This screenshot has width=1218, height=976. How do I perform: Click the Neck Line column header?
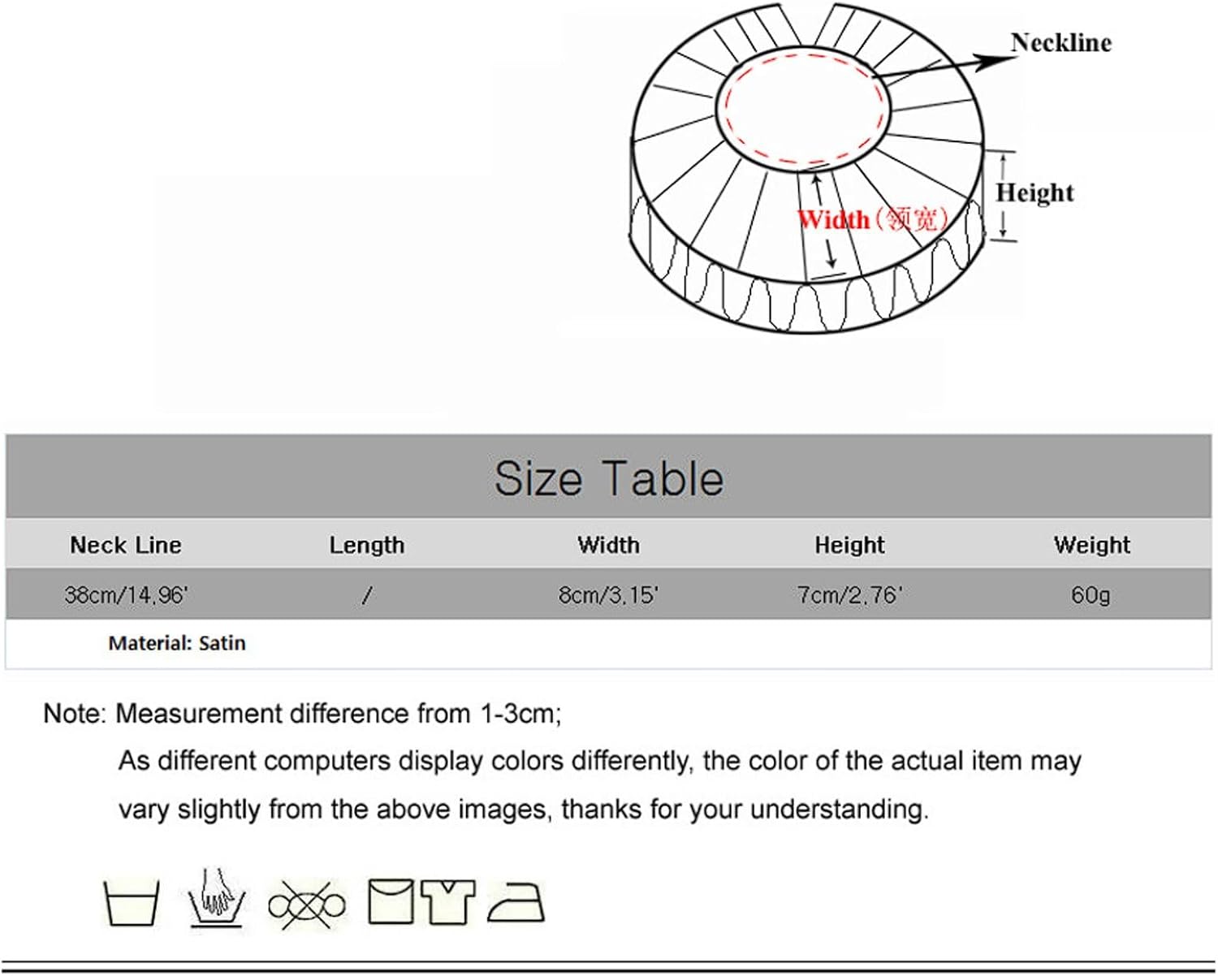point(126,545)
